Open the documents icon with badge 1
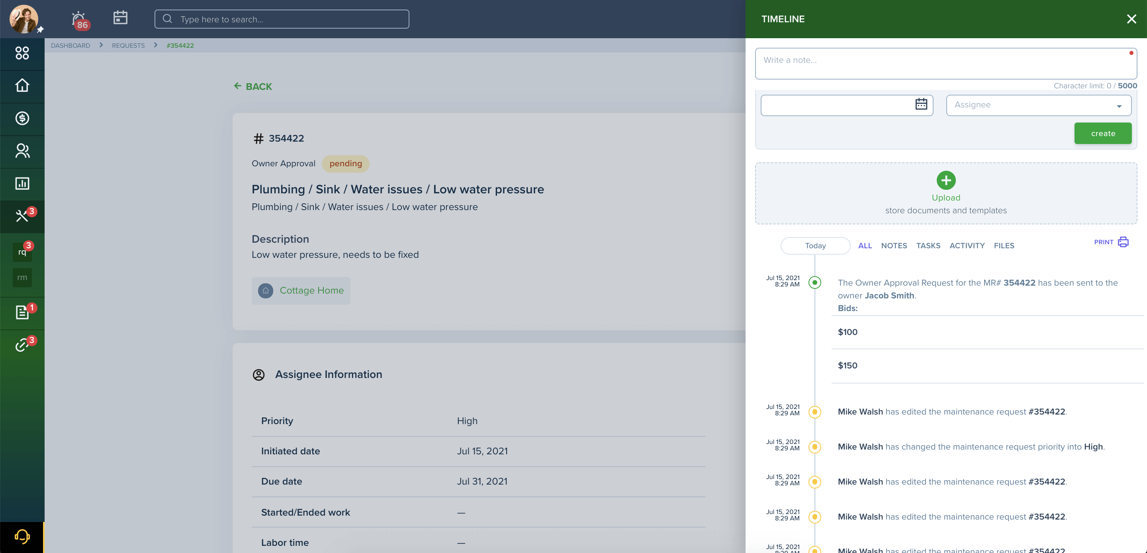 22,312
